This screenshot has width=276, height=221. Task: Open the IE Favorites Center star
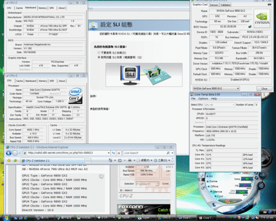9,160
